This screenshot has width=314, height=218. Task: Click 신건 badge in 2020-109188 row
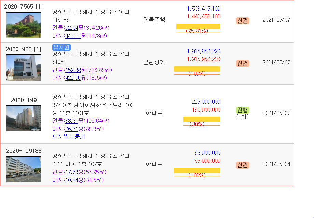pos(243,165)
